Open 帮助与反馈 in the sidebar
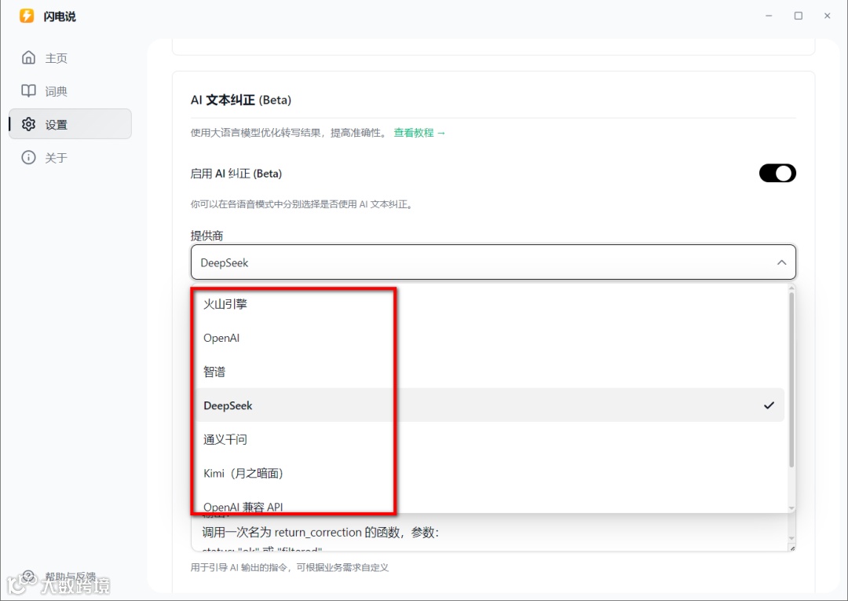 71,577
